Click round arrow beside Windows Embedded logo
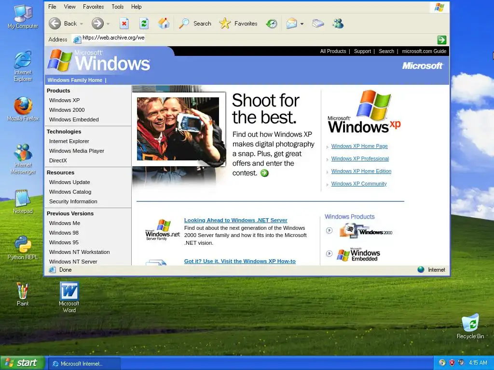494x370 pixels. point(329,253)
